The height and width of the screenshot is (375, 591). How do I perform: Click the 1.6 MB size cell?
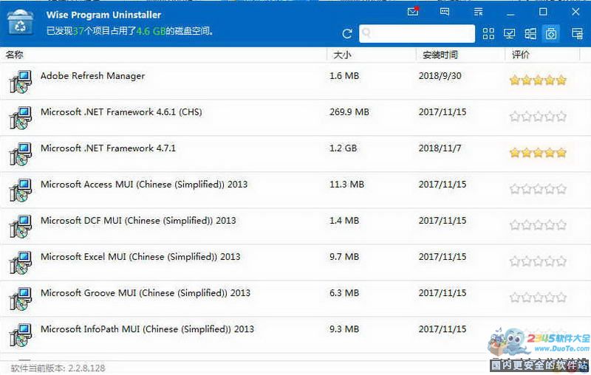[x=344, y=76]
